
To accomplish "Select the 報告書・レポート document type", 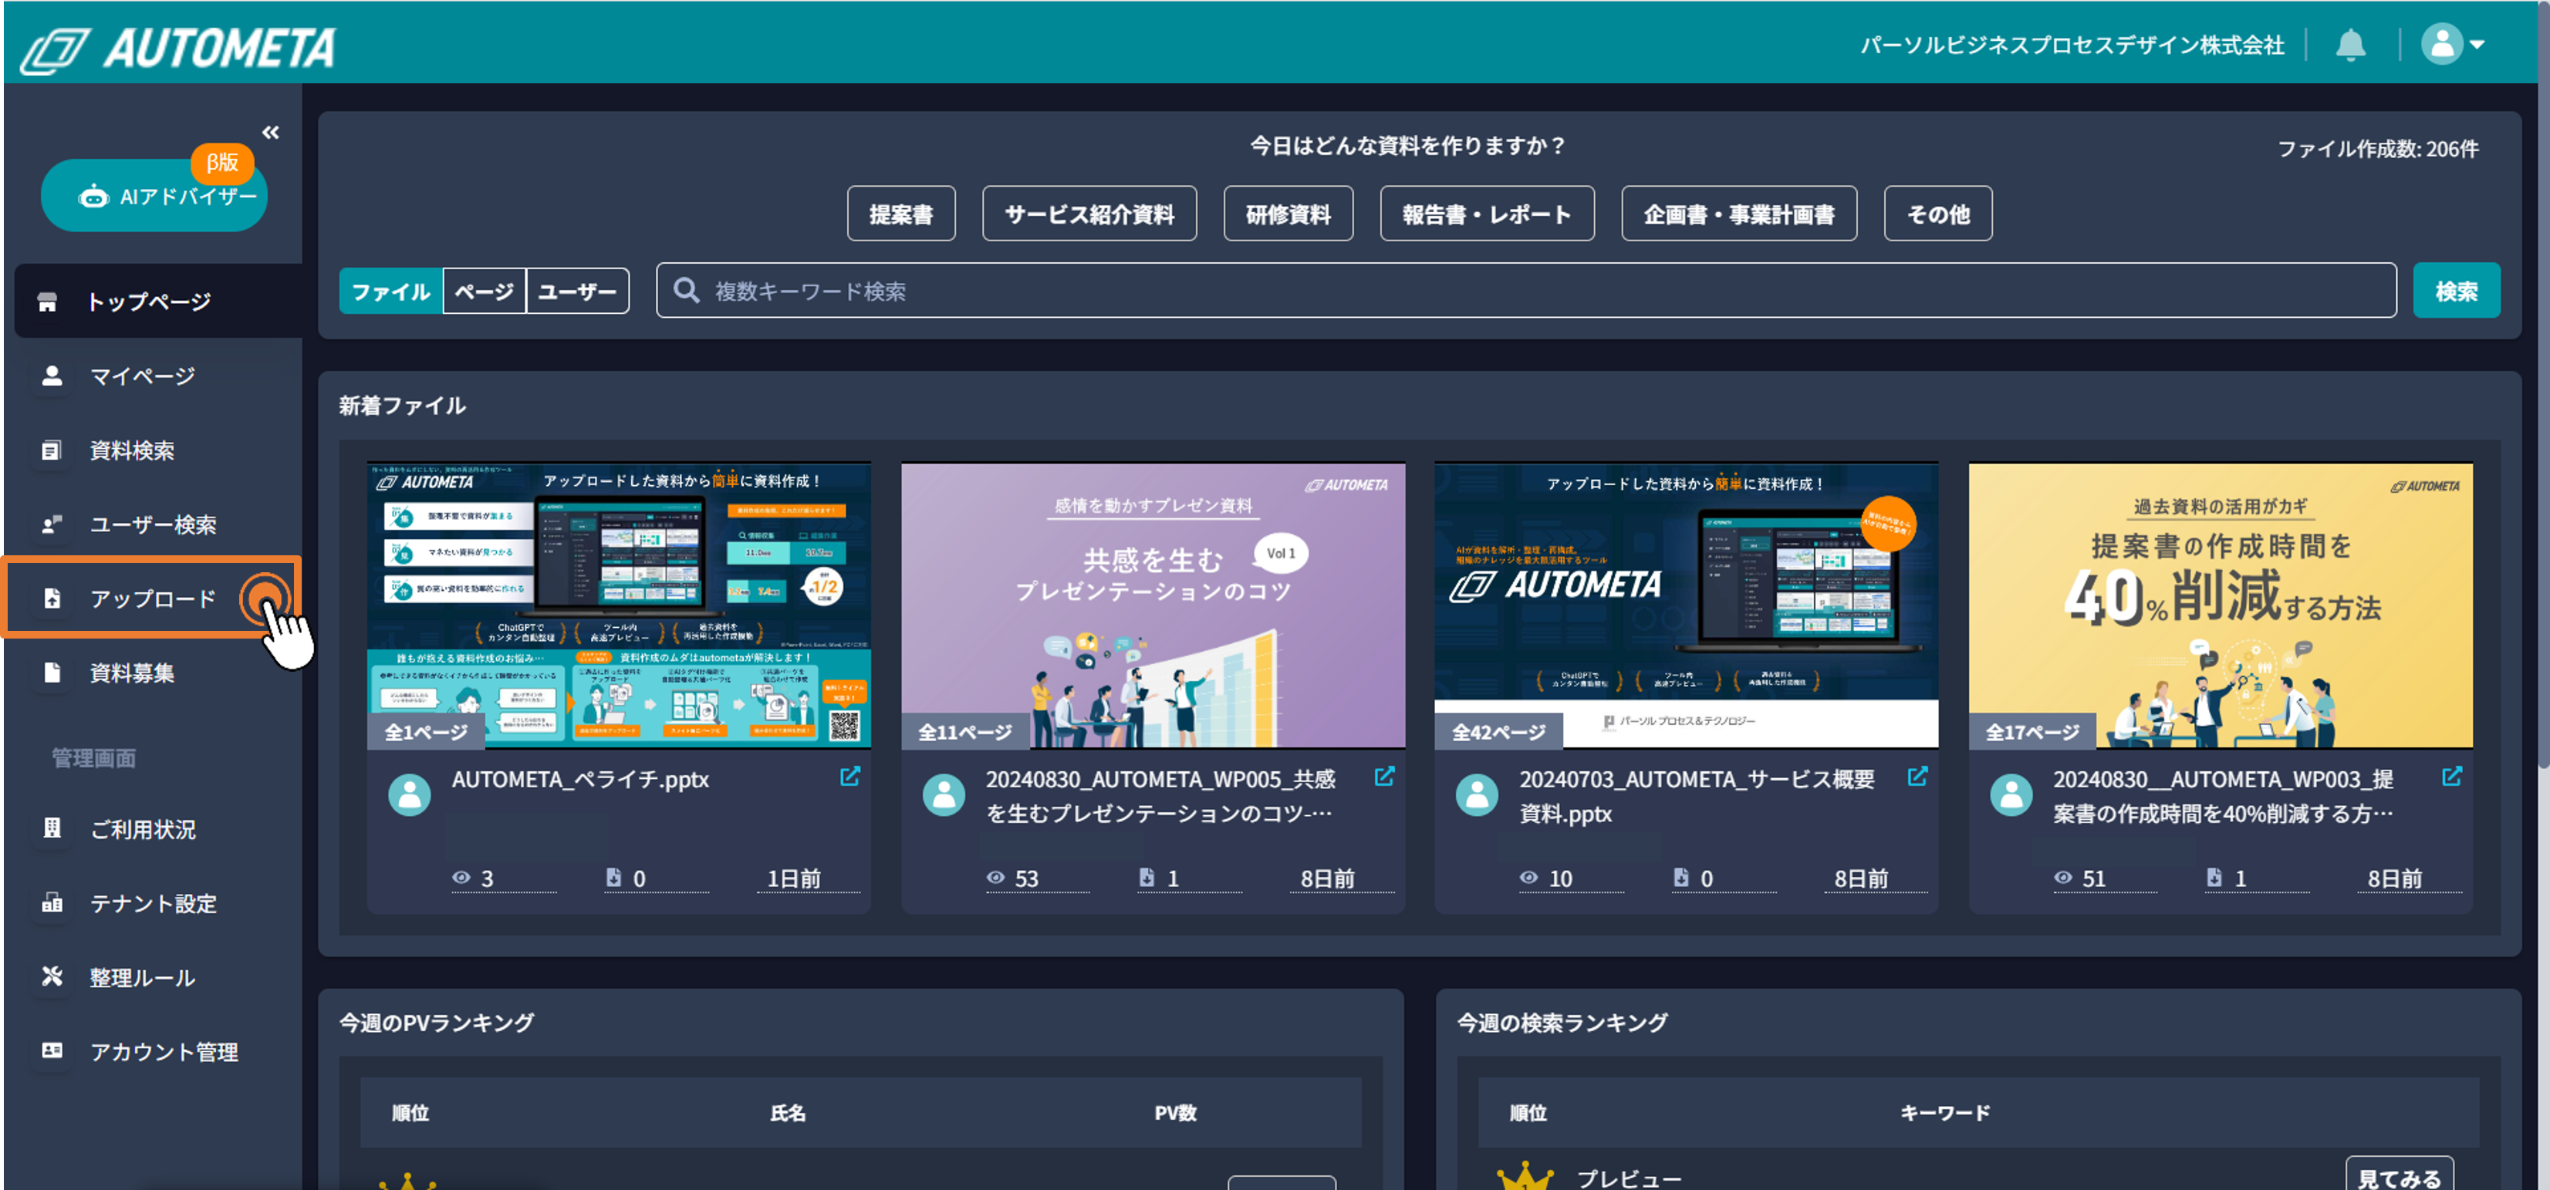I will coord(1487,214).
